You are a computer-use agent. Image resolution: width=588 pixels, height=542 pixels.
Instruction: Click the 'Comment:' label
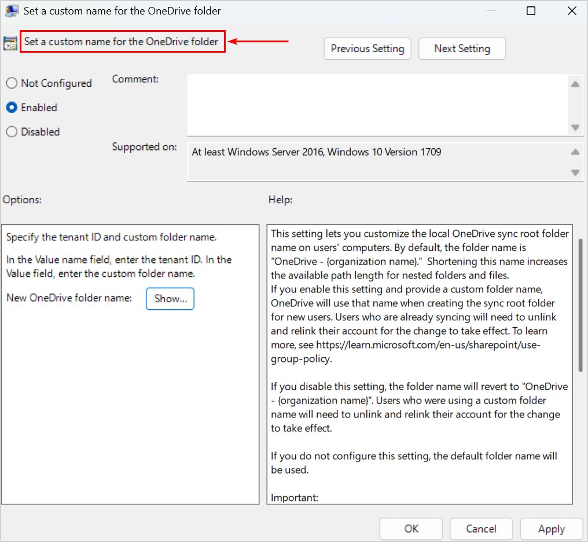[135, 79]
